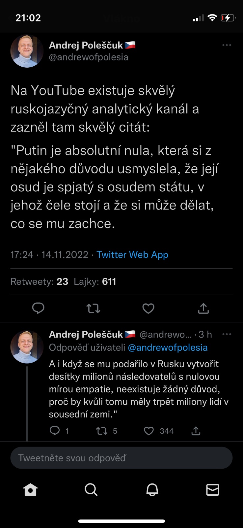Open the Search tab
The height and width of the screenshot is (528, 243).
point(91,490)
